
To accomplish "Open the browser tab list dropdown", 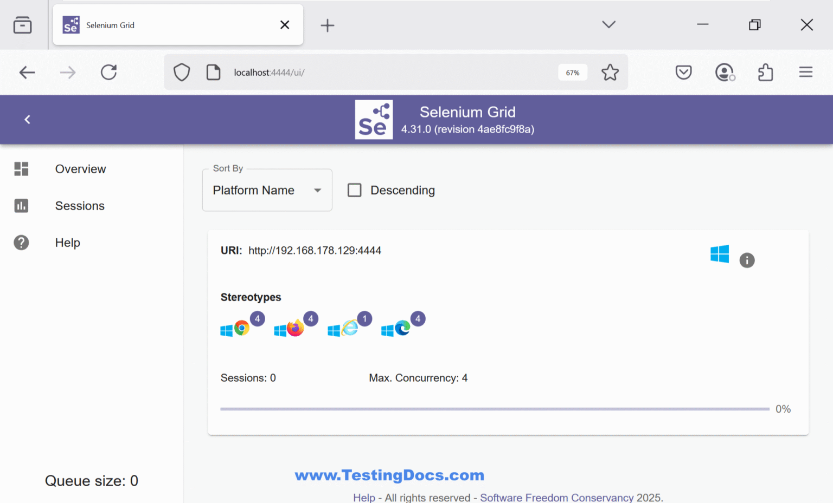I will 608,24.
